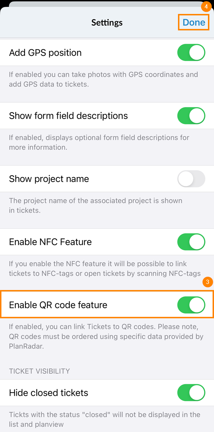
Task: Toggle the Add GPS position switch
Action: pos(191,53)
